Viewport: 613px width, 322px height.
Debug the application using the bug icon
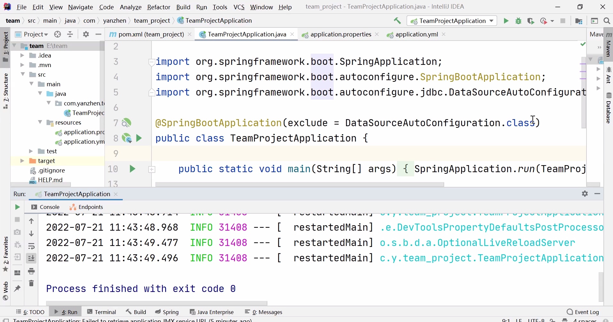click(518, 20)
